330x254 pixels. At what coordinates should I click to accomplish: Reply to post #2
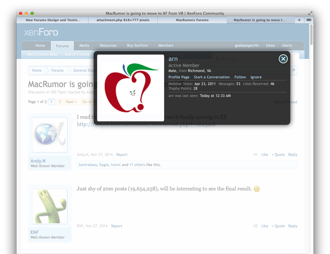click(x=293, y=226)
